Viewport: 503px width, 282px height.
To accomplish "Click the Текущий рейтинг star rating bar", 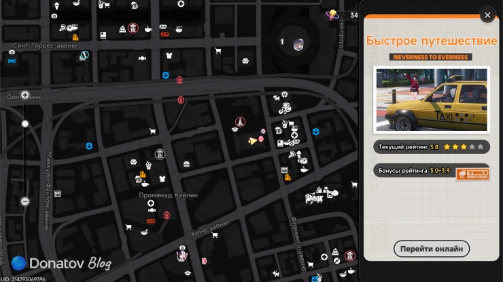I will pos(432,147).
